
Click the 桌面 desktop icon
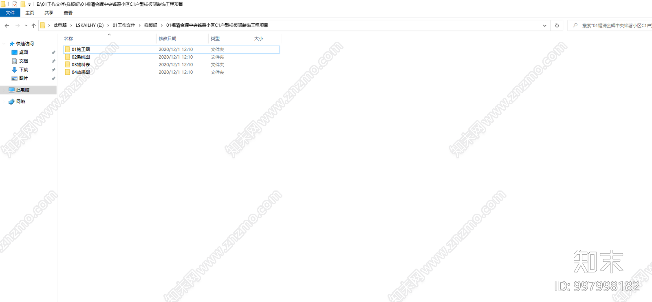(x=14, y=52)
